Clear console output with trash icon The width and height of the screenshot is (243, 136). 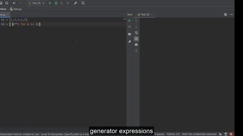[136, 51]
